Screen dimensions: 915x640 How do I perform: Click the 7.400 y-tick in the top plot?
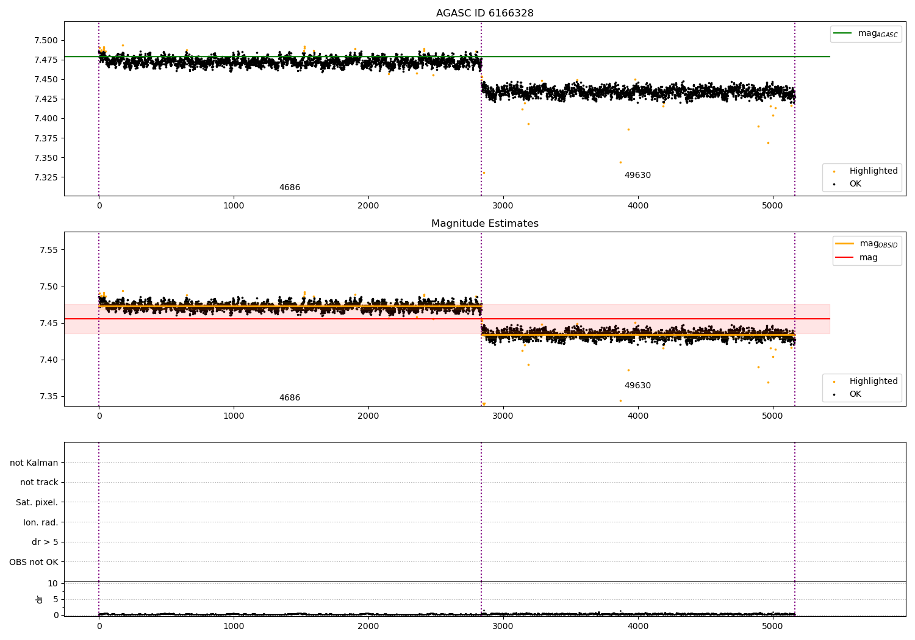point(46,118)
